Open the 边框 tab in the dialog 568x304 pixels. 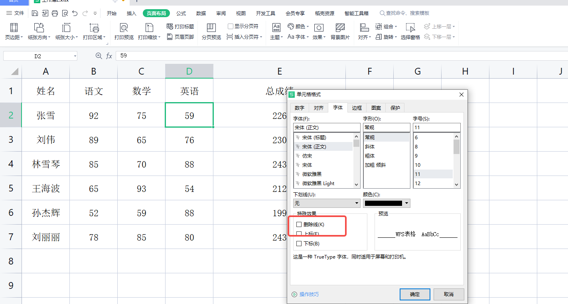pyautogui.click(x=357, y=108)
